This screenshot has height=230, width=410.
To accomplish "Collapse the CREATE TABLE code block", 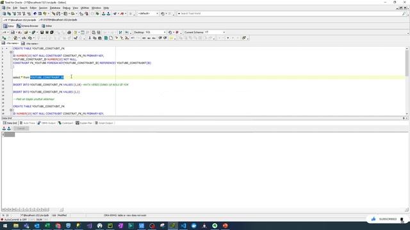I will tap(11, 52).
